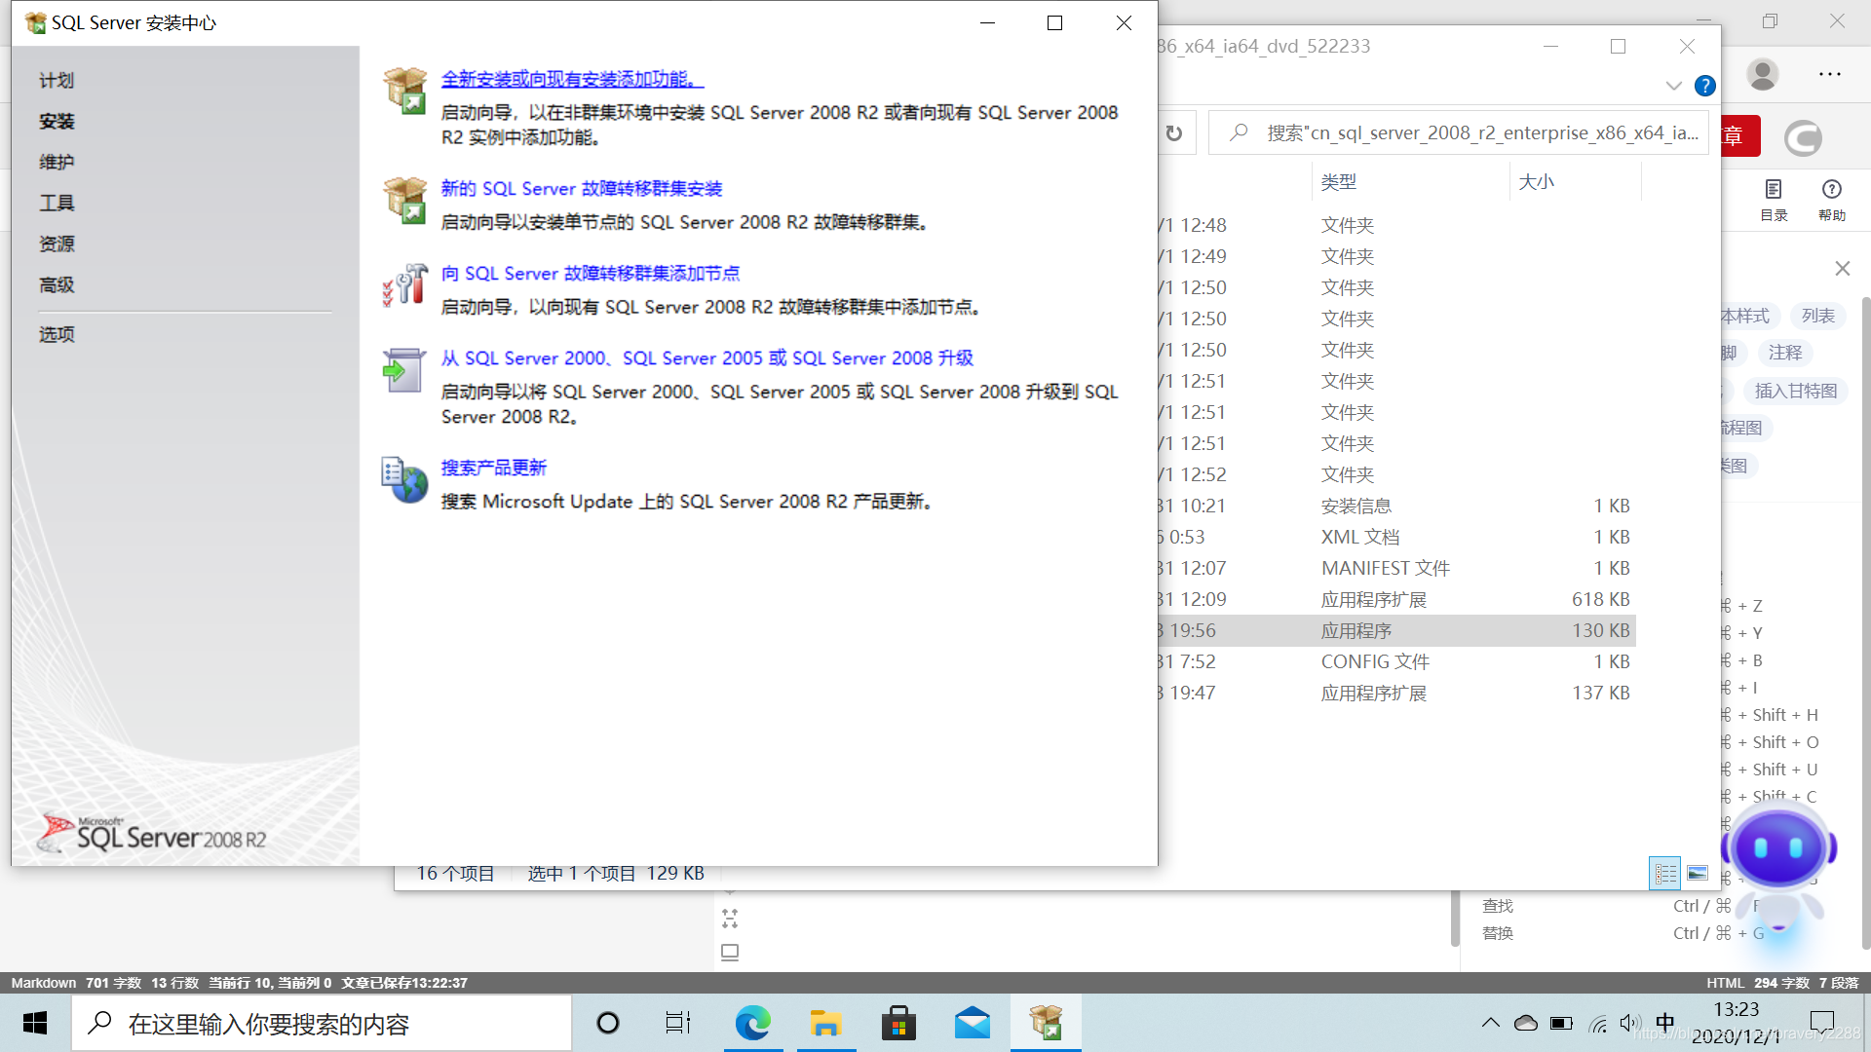Show hidden system tray icons
The width and height of the screenshot is (1871, 1052).
pos(1490,1023)
